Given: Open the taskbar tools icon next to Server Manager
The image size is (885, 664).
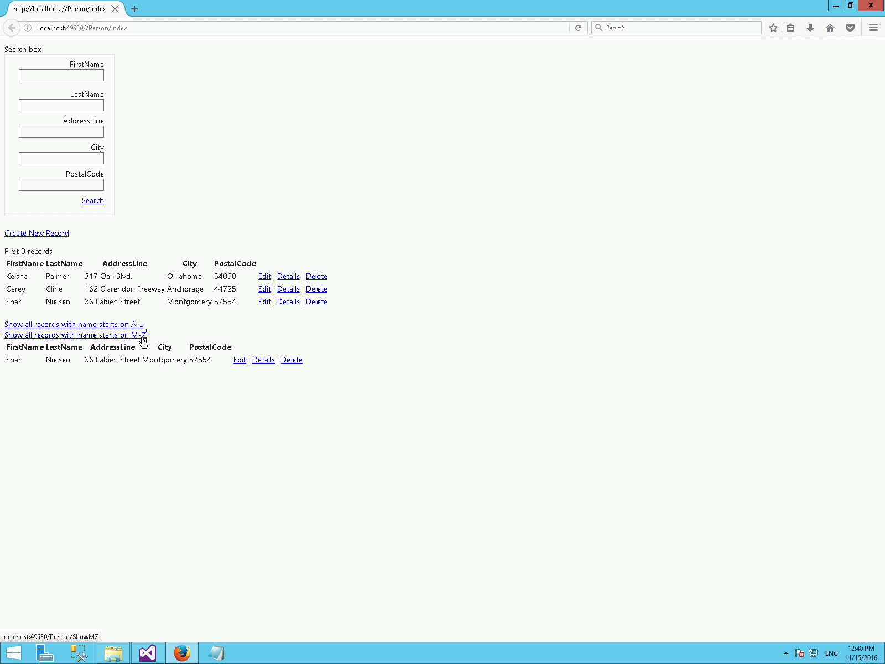Looking at the screenshot, I should click(79, 653).
